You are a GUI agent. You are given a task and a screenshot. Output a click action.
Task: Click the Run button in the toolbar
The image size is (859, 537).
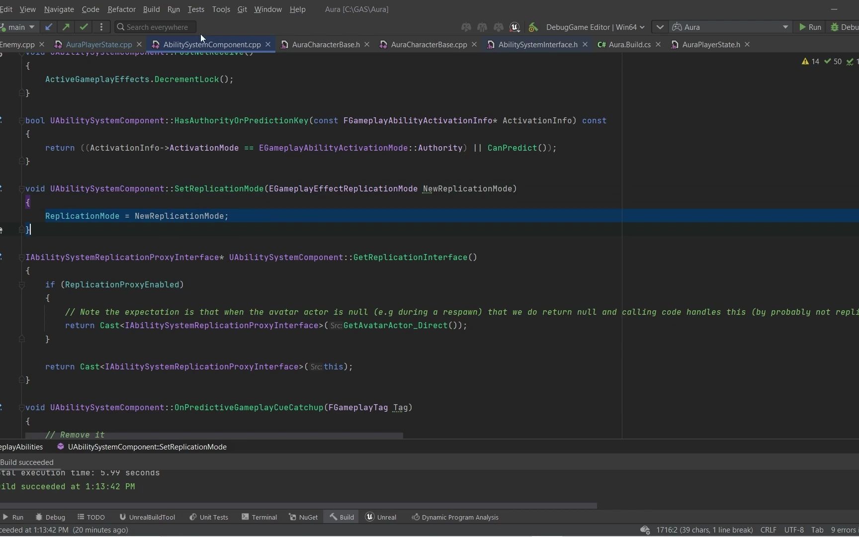810,27
